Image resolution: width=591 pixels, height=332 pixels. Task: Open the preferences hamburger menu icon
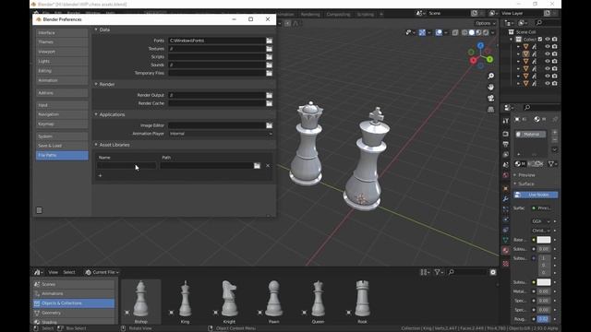[x=39, y=210]
